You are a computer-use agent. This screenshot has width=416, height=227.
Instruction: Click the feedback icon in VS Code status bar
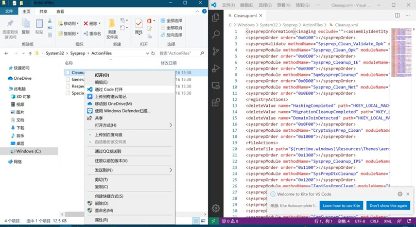399,221
